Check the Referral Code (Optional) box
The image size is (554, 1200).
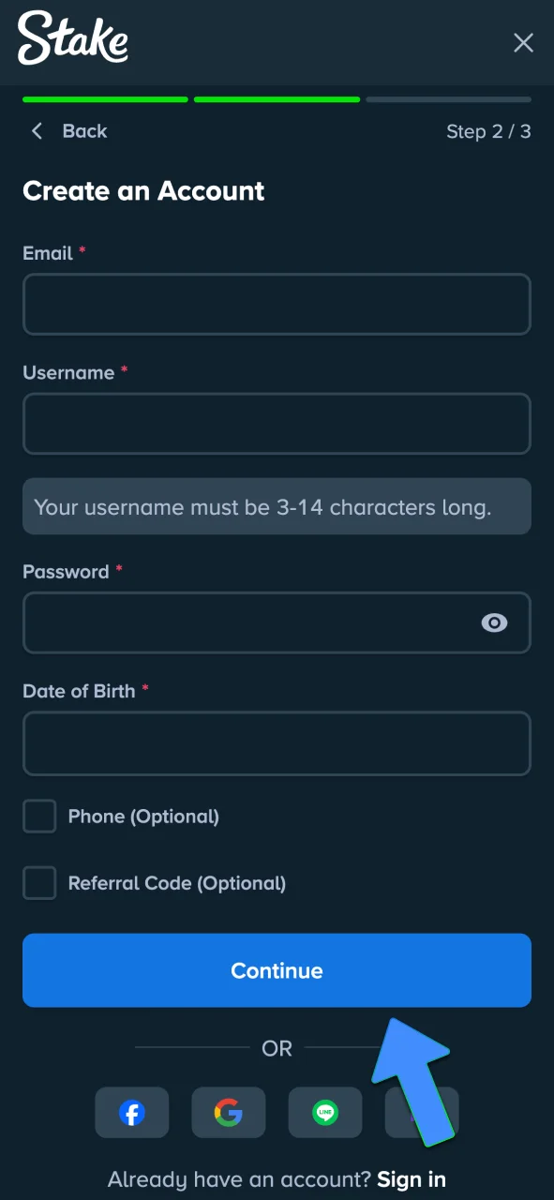39,882
